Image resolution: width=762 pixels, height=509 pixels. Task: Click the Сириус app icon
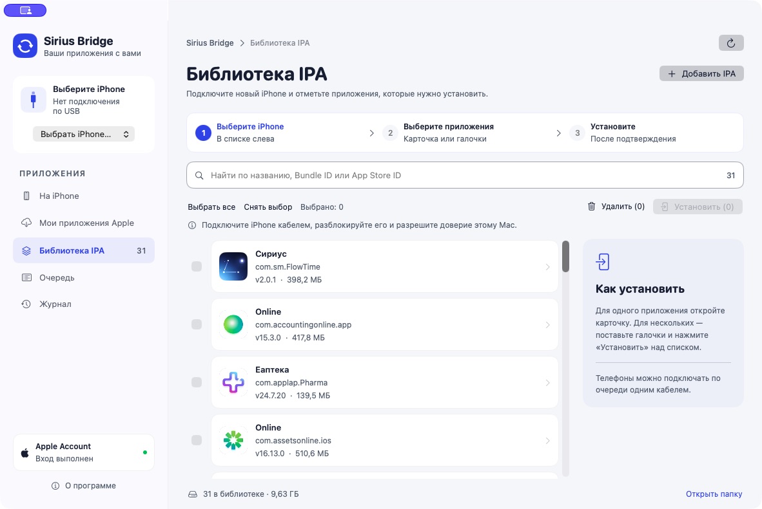[233, 266]
